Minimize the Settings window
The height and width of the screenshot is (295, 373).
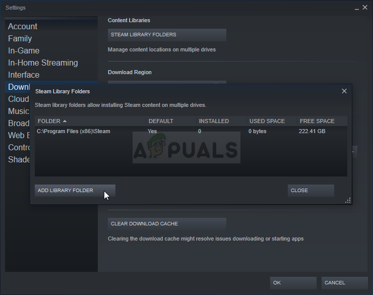(x=356, y=8)
